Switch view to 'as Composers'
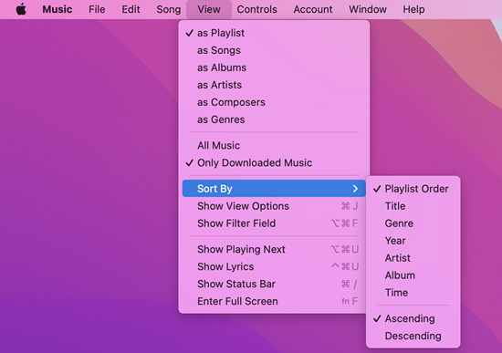 coord(274,102)
